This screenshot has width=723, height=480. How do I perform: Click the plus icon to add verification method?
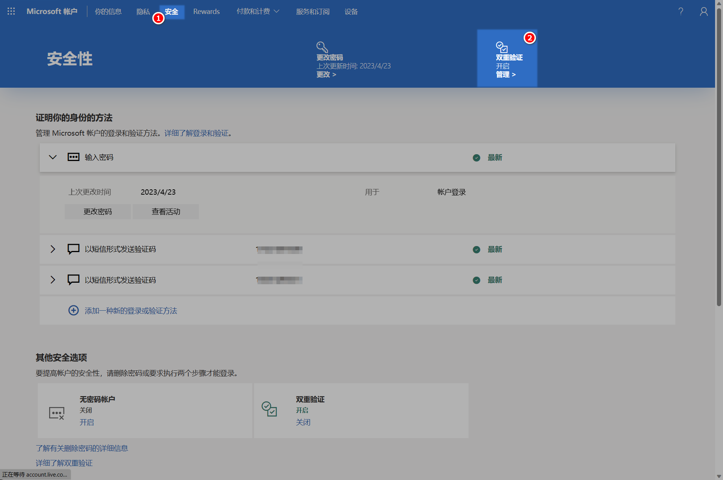pyautogui.click(x=73, y=310)
